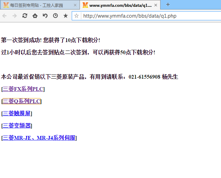Click the undo closed tab icon

[x=45, y=16]
